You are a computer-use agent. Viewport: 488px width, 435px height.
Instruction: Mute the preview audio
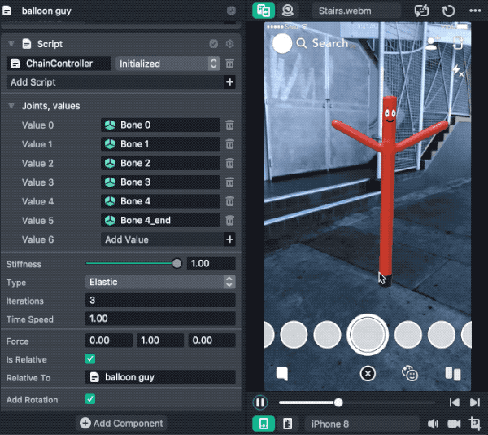click(434, 424)
